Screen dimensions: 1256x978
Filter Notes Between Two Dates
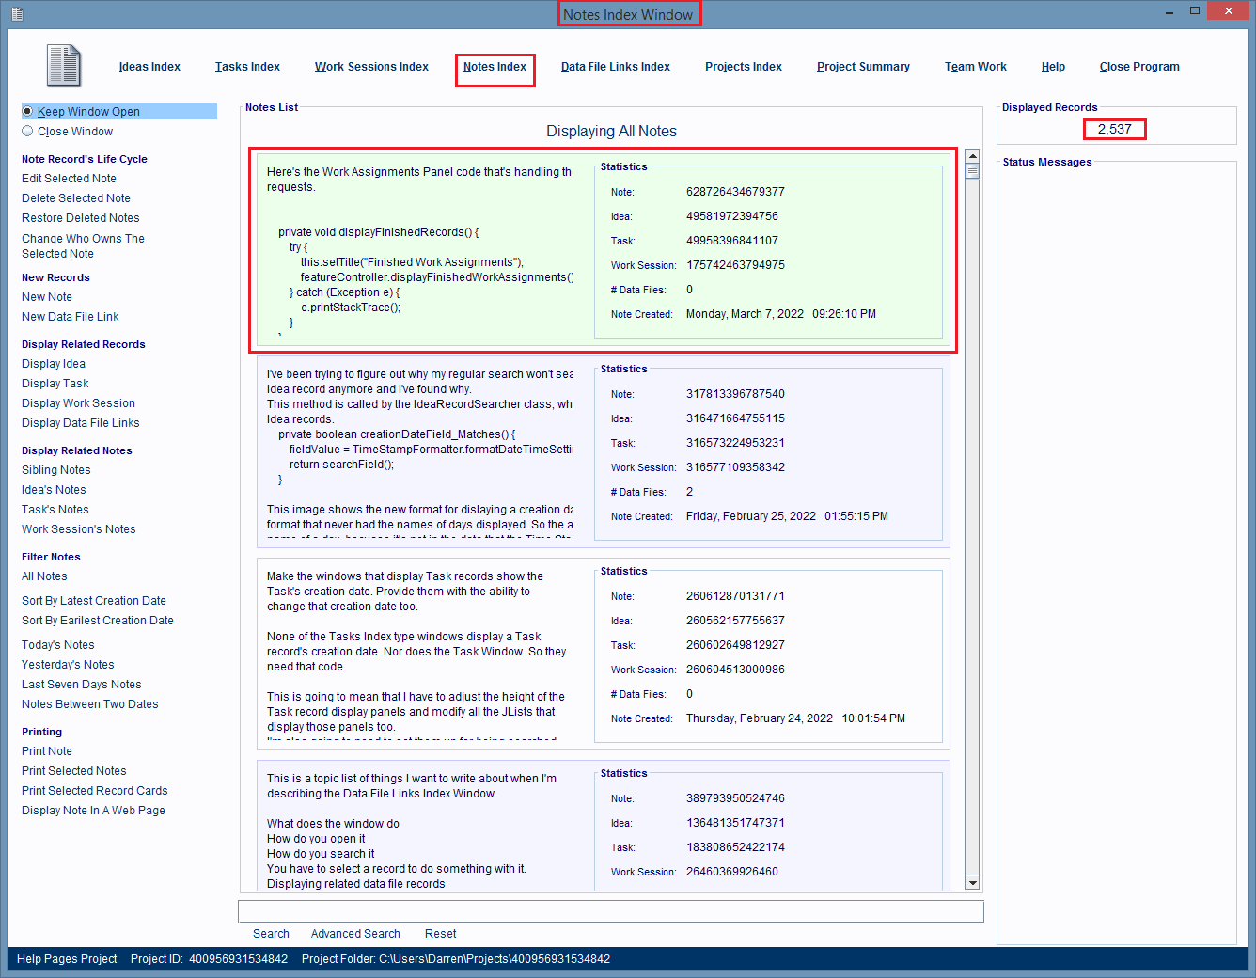pyautogui.click(x=89, y=704)
